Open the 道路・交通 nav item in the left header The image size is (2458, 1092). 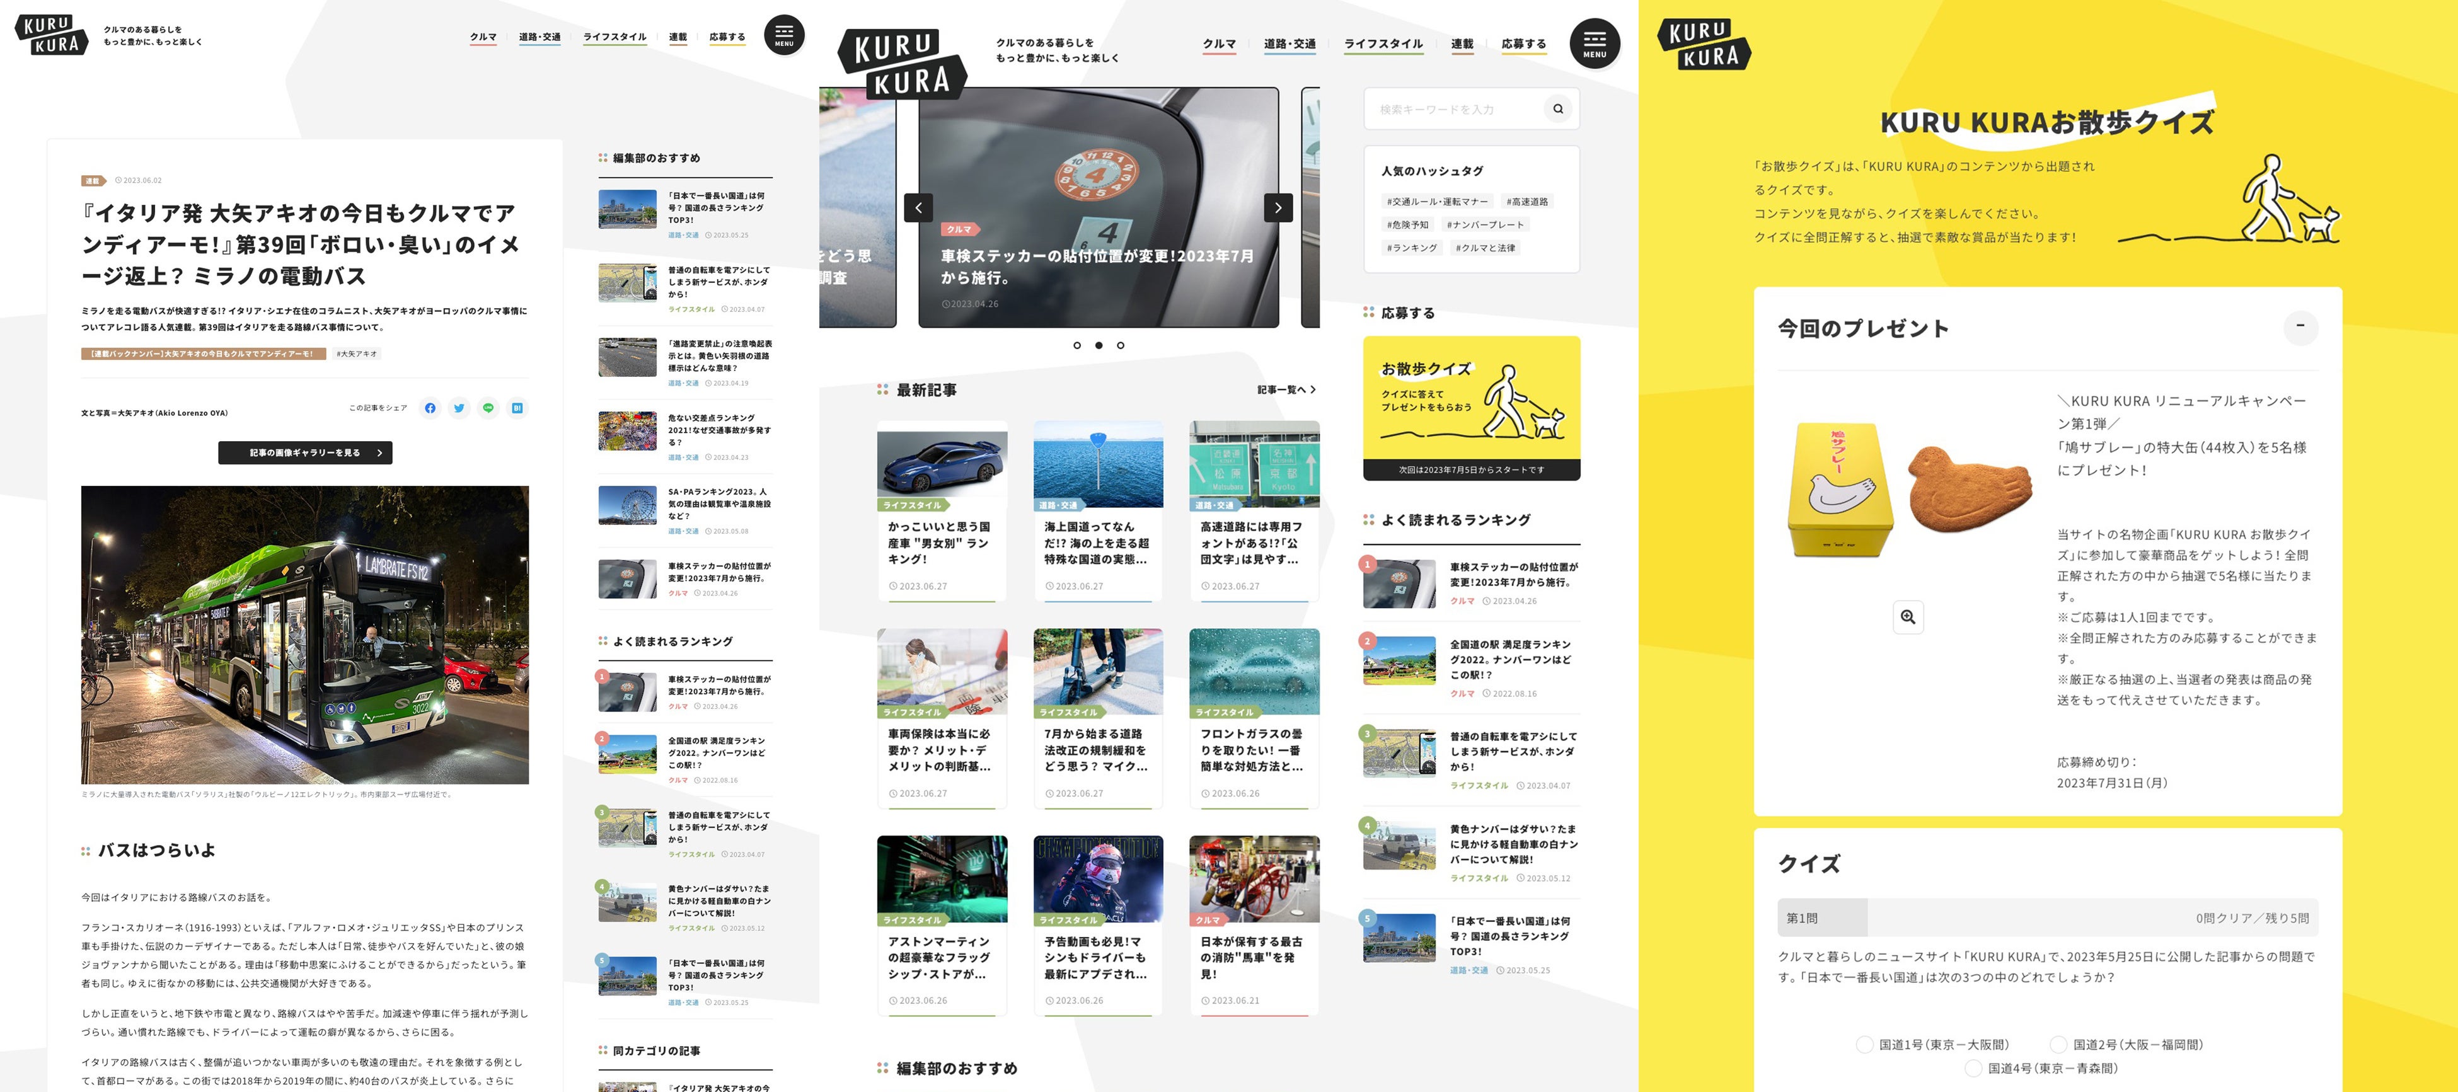pyautogui.click(x=539, y=37)
